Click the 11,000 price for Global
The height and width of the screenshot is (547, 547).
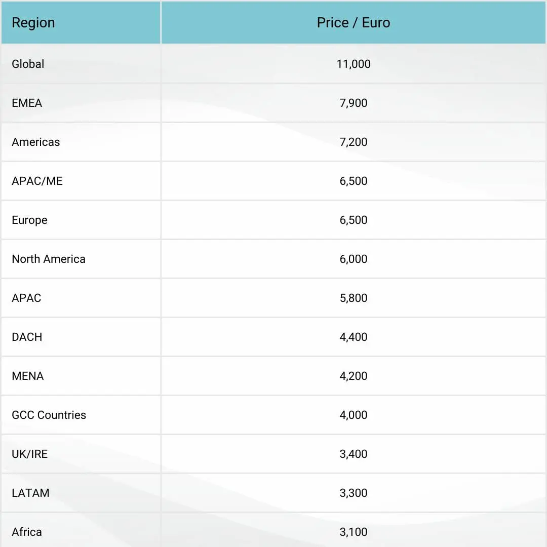point(354,64)
